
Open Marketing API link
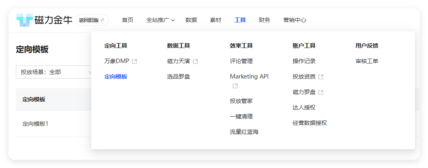coord(249,76)
